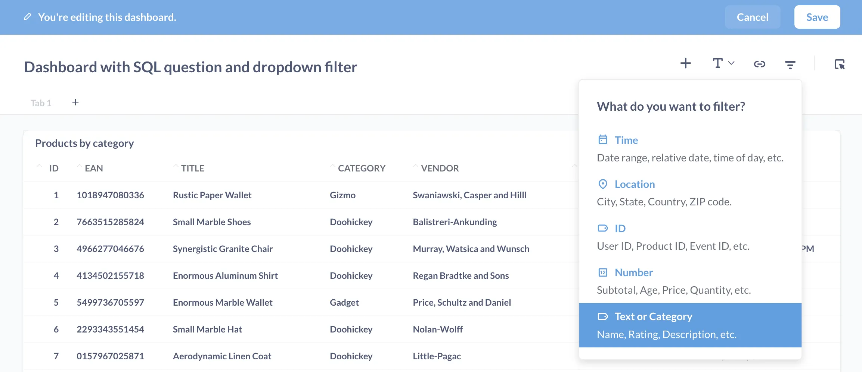862x372 pixels.
Task: Select the Location filter option
Action: (x=634, y=184)
